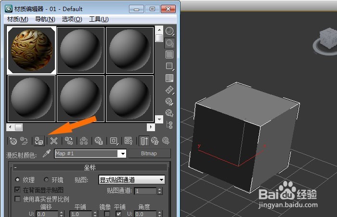Select the gold patterned material slot
Screen dimensions: 337x217
click(x=31, y=50)
